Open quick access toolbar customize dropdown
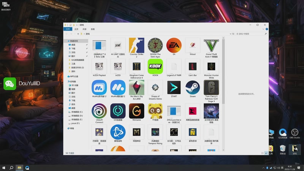304x171 pixels. (x=77, y=25)
